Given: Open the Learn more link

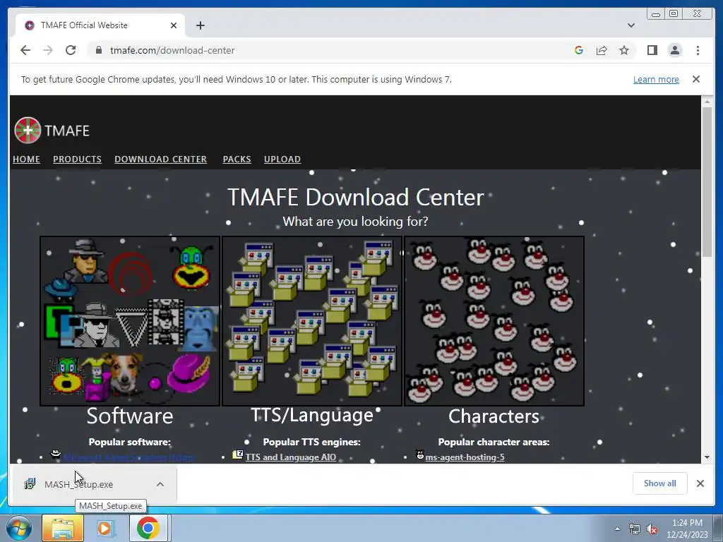Looking at the screenshot, I should coord(656,79).
